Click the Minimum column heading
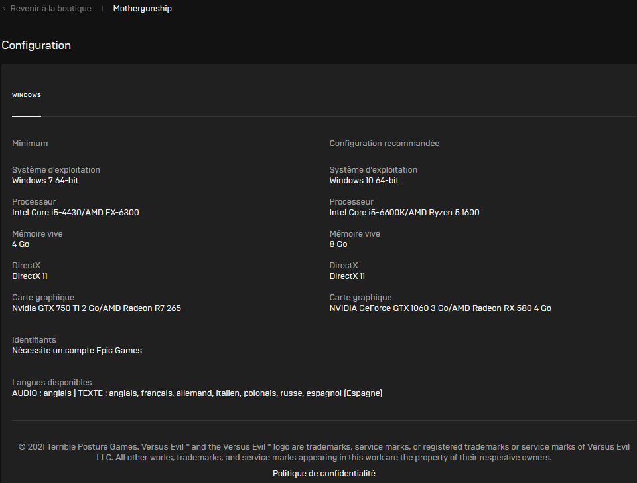 (x=30, y=144)
